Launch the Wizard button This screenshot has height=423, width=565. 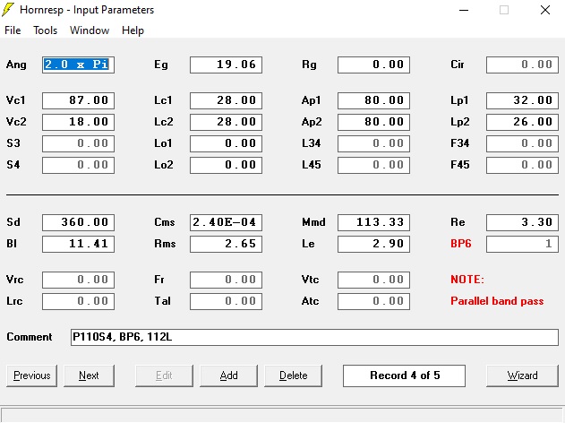tap(523, 376)
